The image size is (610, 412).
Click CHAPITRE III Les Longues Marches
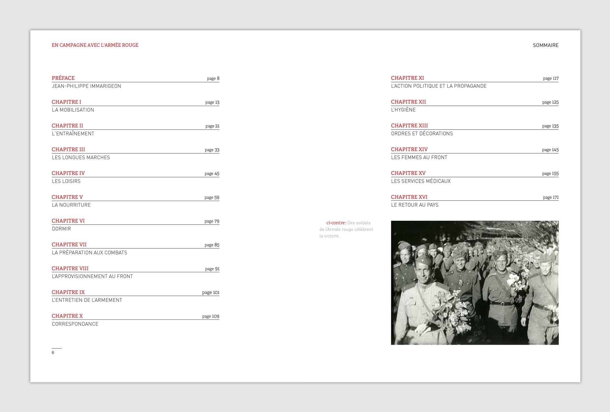point(68,150)
